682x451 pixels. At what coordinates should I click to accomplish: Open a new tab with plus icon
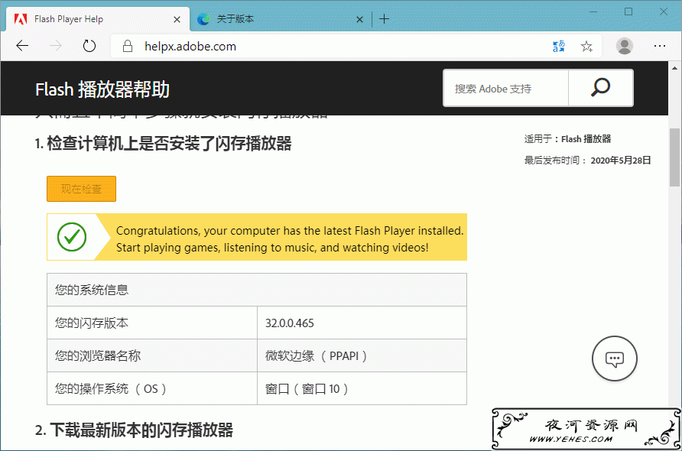384,19
